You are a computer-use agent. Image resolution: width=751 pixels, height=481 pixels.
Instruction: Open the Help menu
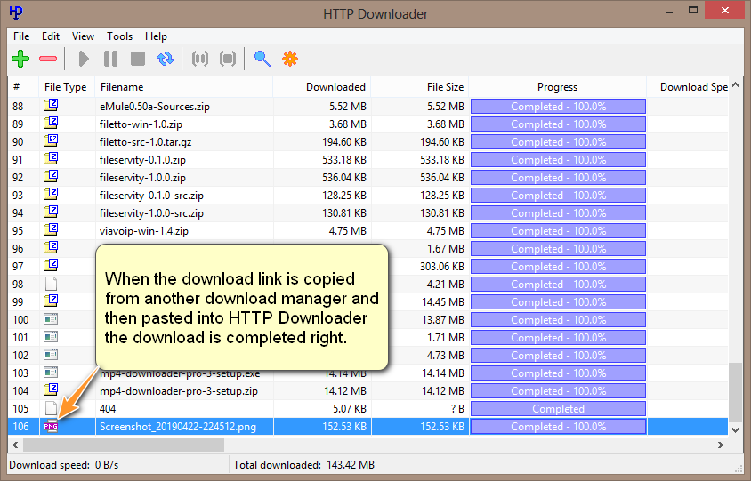pyautogui.click(x=156, y=36)
